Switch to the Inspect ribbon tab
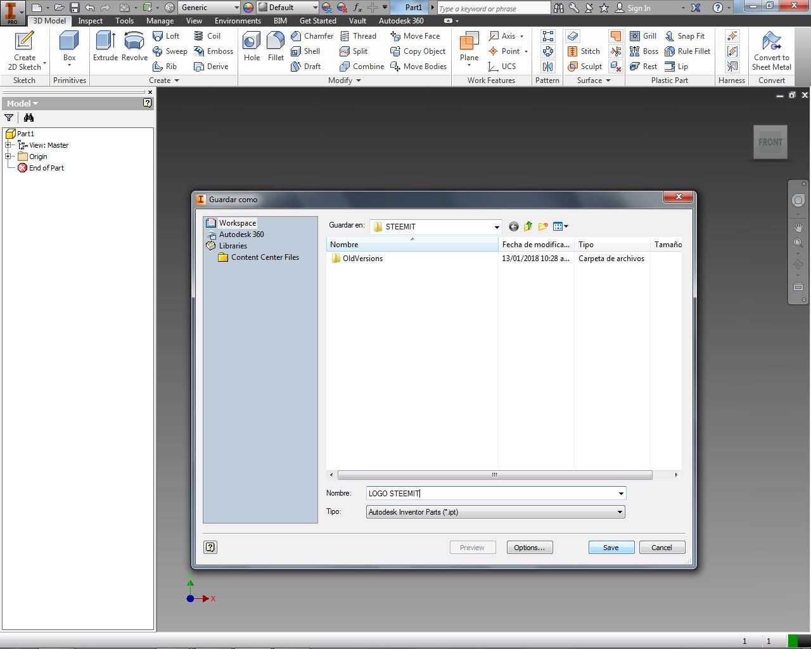Image resolution: width=811 pixels, height=649 pixels. [90, 21]
